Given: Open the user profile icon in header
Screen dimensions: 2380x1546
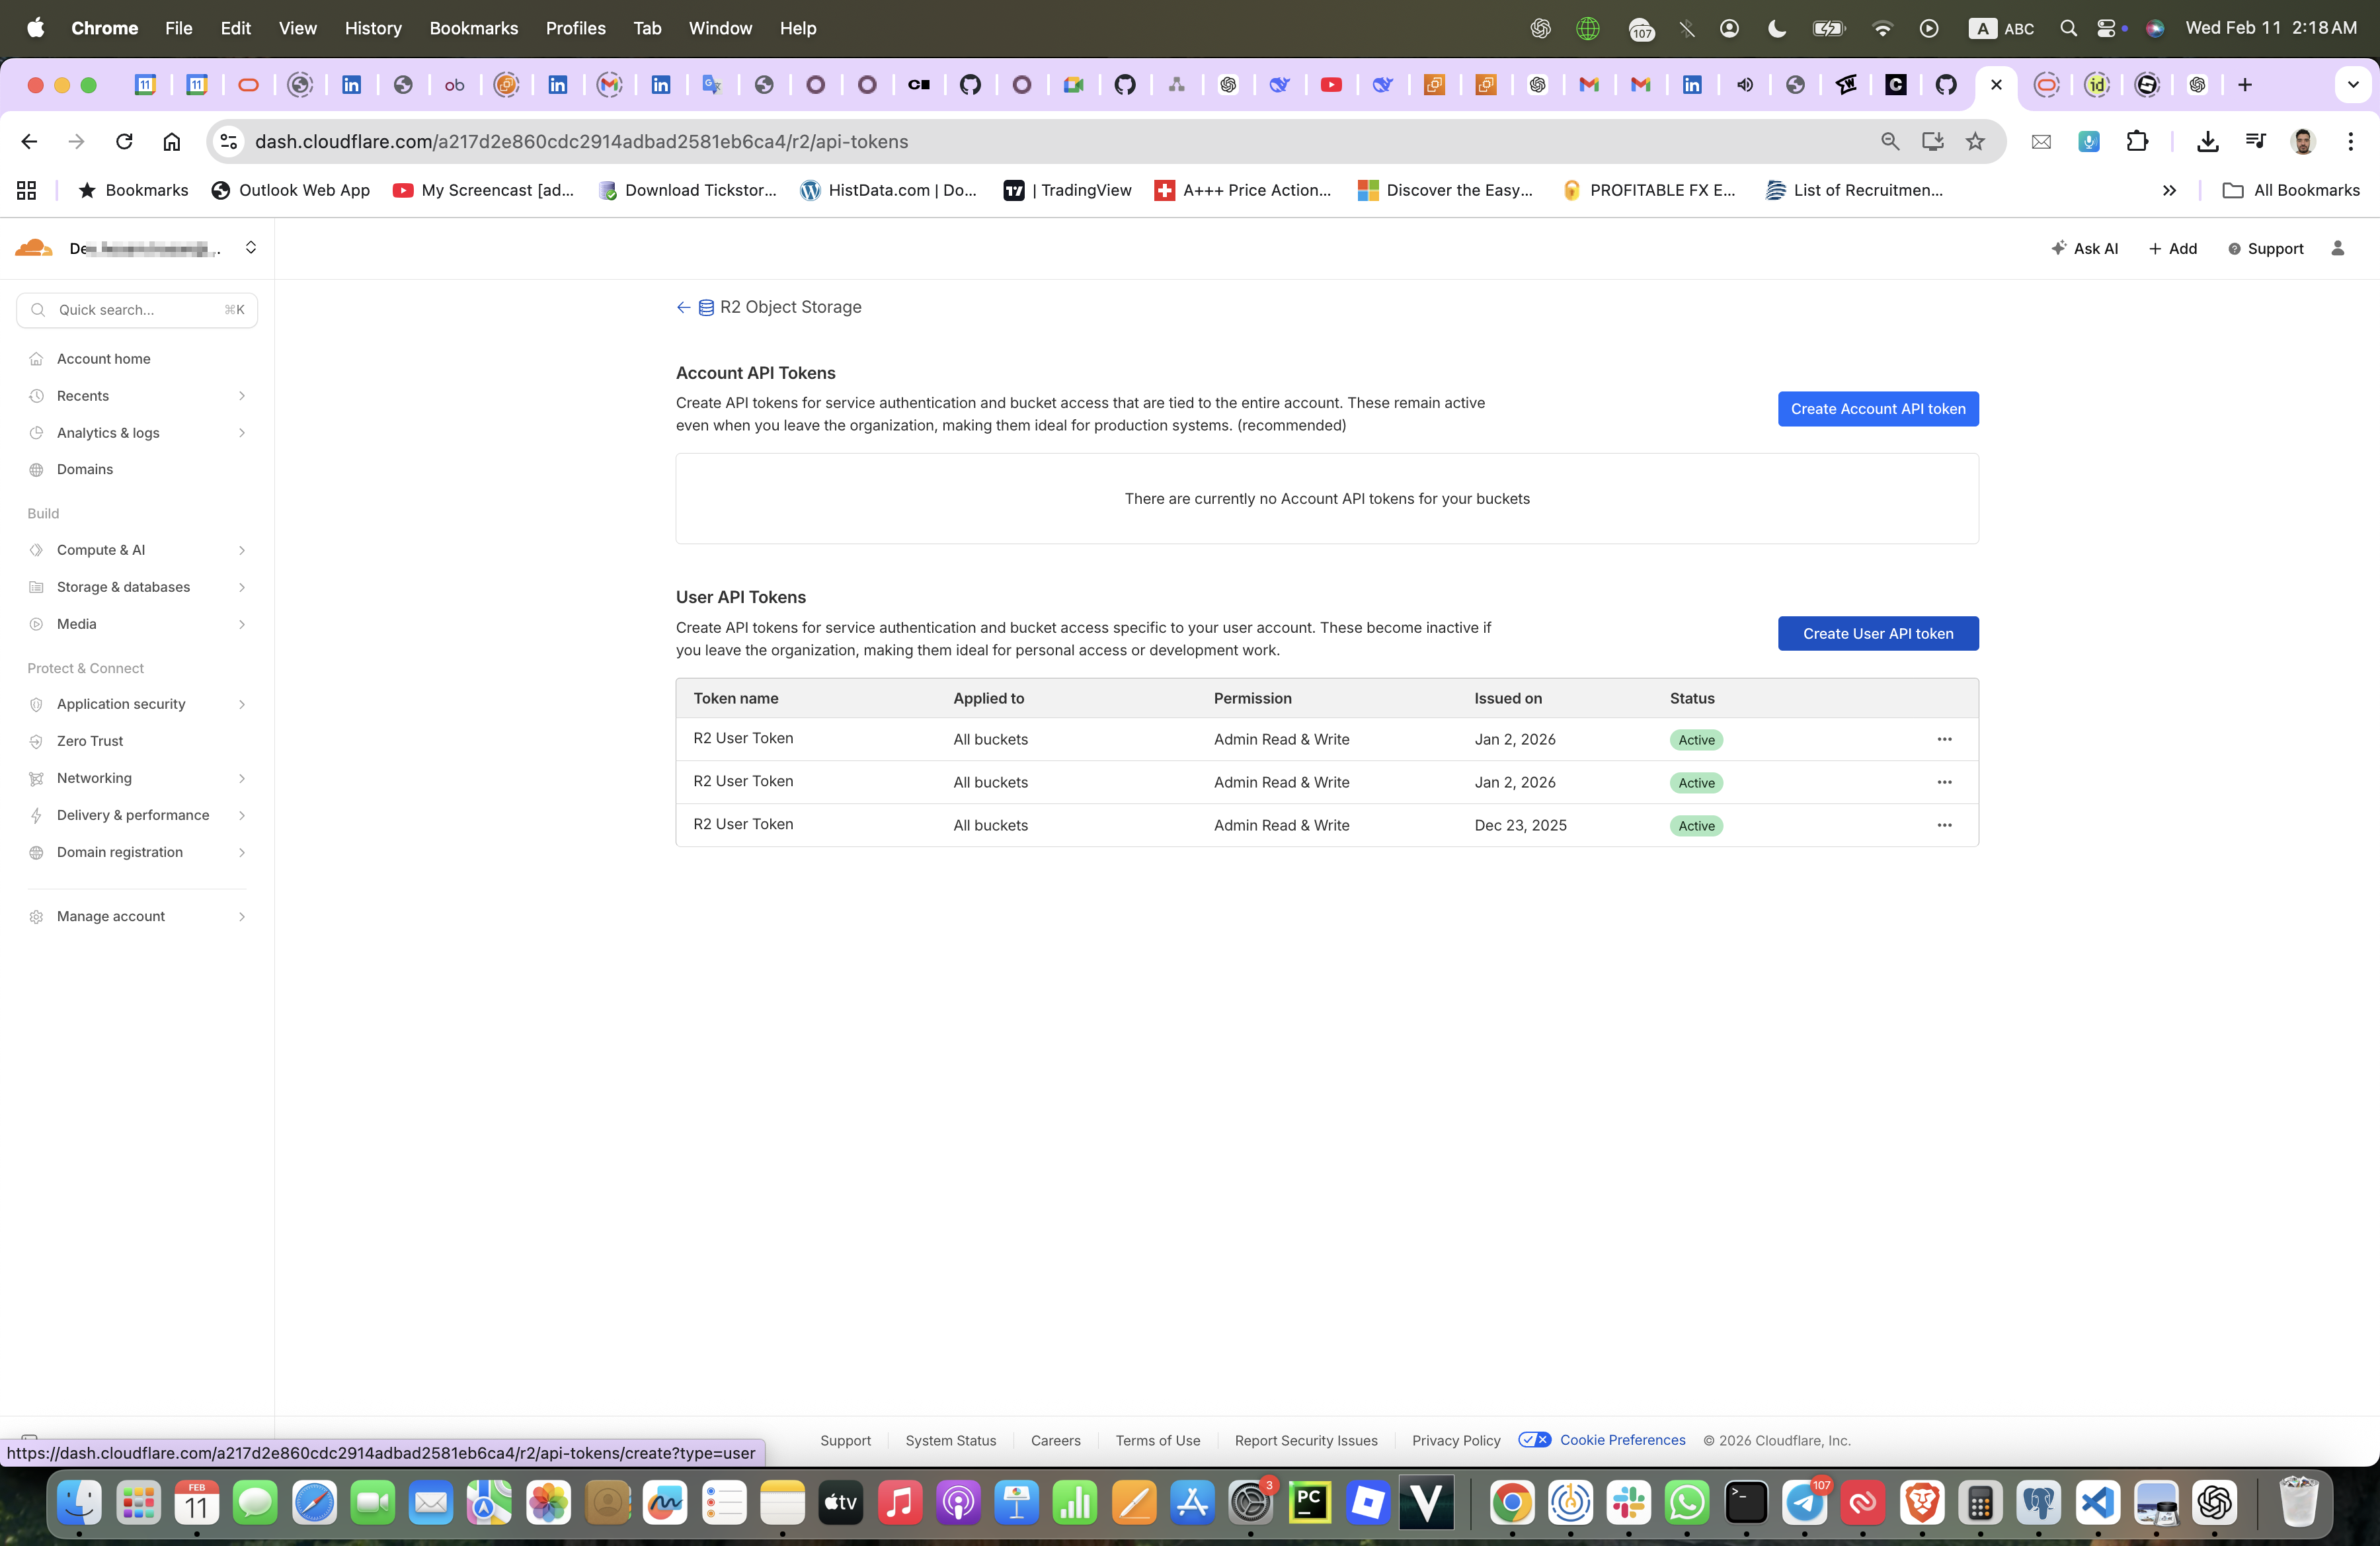Looking at the screenshot, I should coord(2337,249).
